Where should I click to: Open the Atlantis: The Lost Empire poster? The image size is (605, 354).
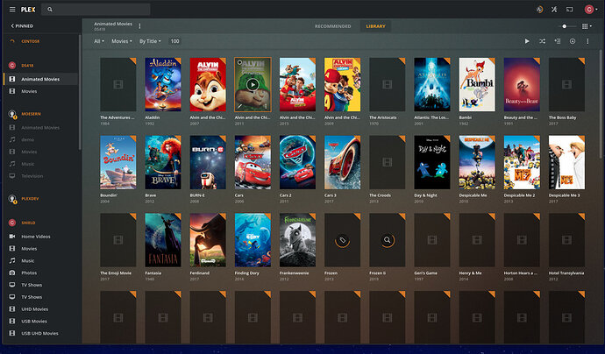tap(432, 84)
